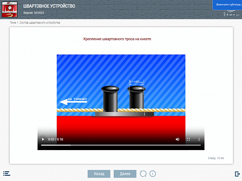Click the Тема 1 breadcrumb text
The width and height of the screenshot is (242, 181).
(x=35, y=23)
